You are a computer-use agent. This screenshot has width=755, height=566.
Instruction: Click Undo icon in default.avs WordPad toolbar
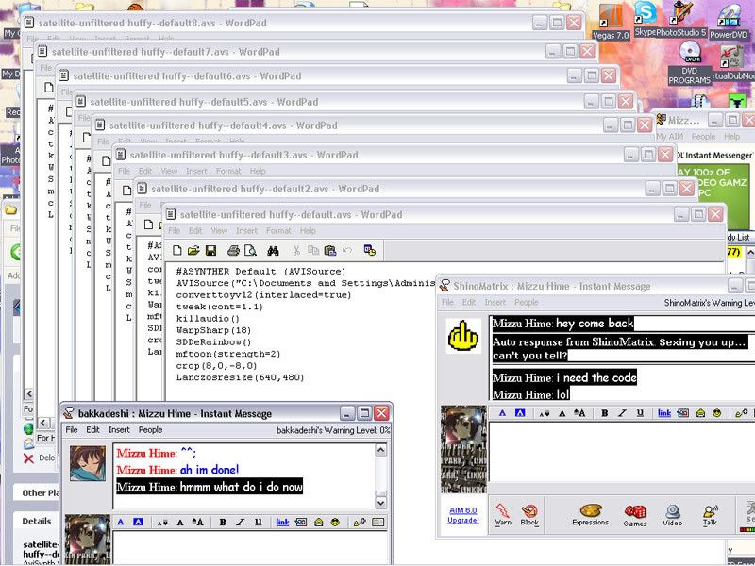pos(347,251)
